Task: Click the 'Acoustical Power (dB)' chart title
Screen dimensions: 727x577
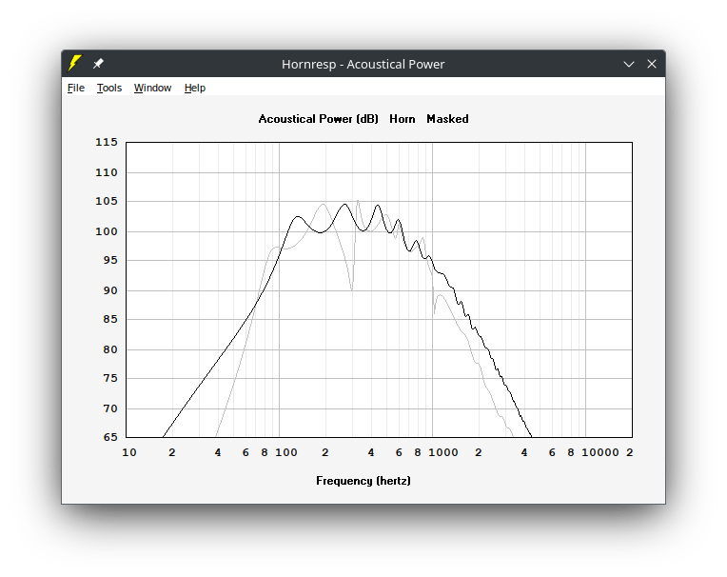Action: point(318,119)
